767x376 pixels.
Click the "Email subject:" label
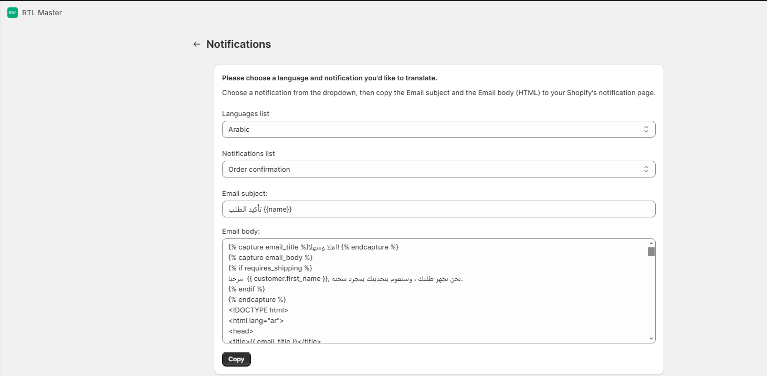pos(245,193)
